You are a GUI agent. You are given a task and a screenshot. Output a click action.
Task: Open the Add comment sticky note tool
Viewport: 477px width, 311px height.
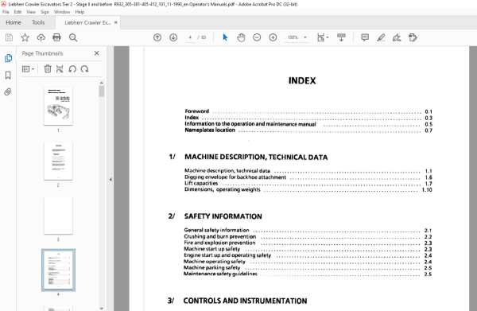[x=365, y=37]
